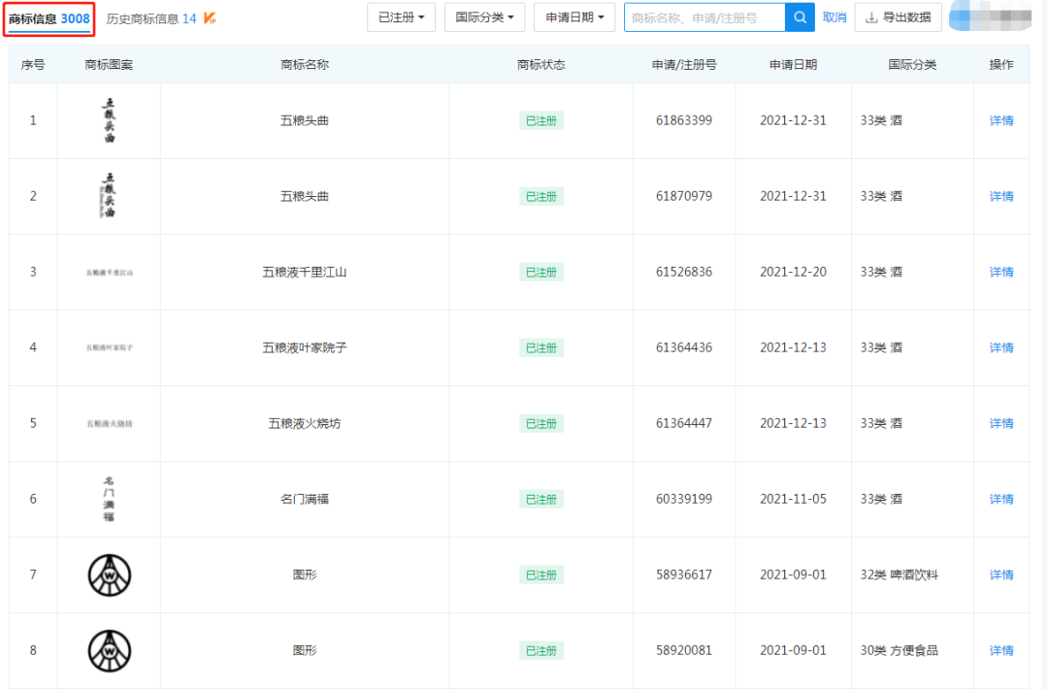Click 图形 name in row 8
1048x690 pixels.
click(x=304, y=650)
